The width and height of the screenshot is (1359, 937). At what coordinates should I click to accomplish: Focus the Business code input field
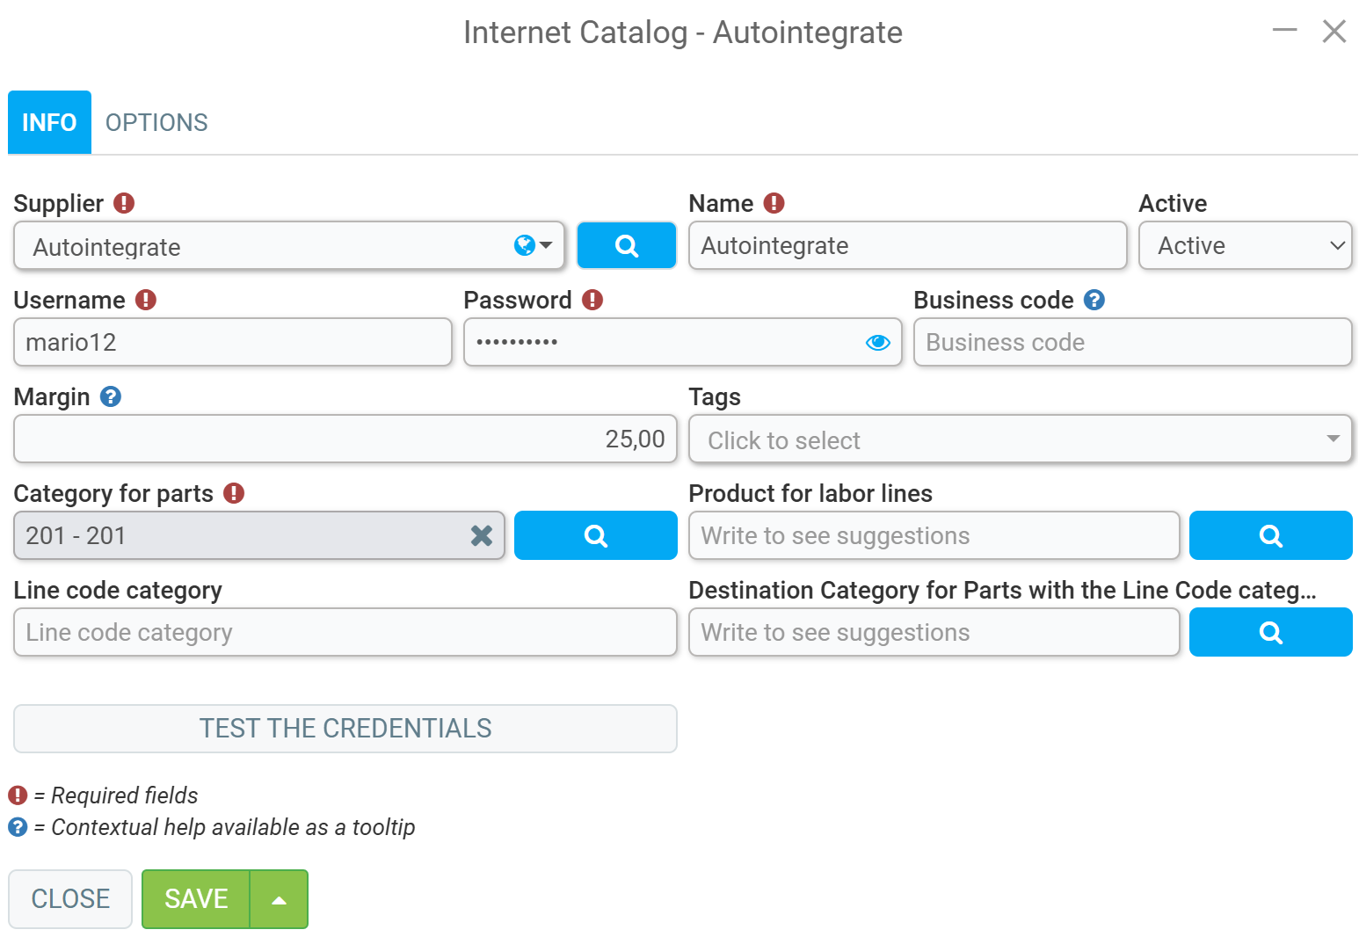1132,342
